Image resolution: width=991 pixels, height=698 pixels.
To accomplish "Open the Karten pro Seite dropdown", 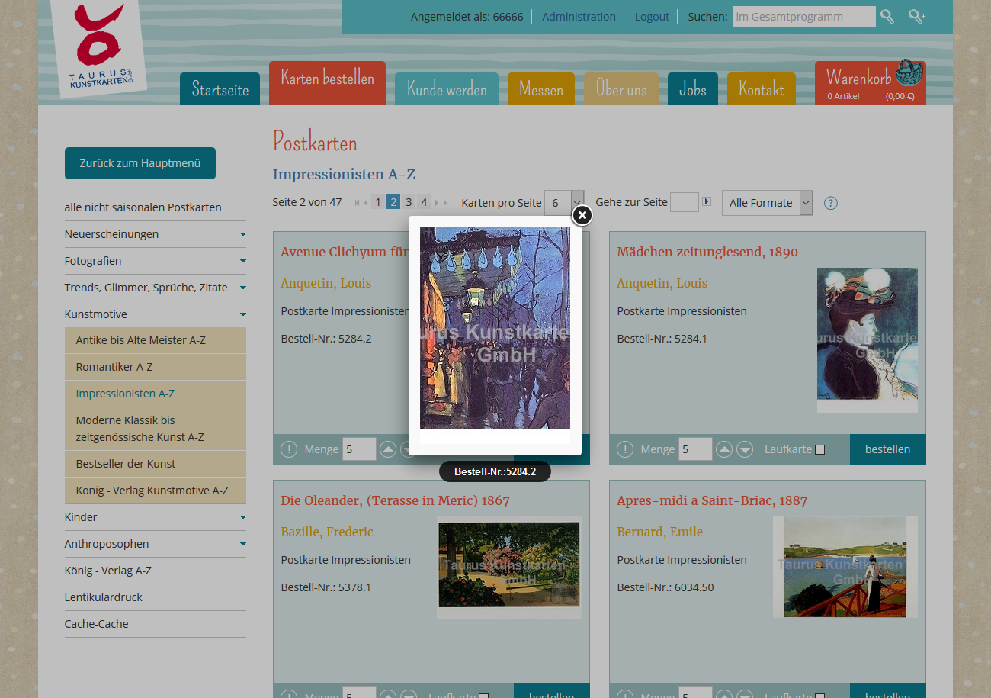I will pos(564,203).
